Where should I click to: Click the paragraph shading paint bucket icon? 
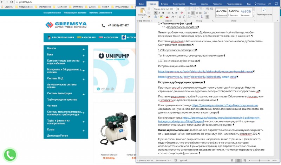189,17
